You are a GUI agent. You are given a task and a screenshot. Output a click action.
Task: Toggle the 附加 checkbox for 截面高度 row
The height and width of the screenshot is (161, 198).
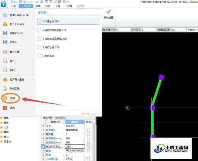pos(88,142)
